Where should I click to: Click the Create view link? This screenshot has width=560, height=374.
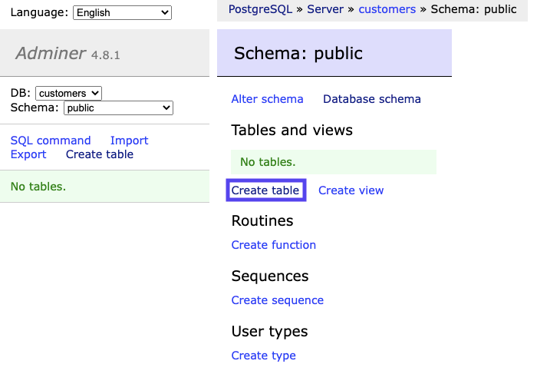[x=351, y=190]
